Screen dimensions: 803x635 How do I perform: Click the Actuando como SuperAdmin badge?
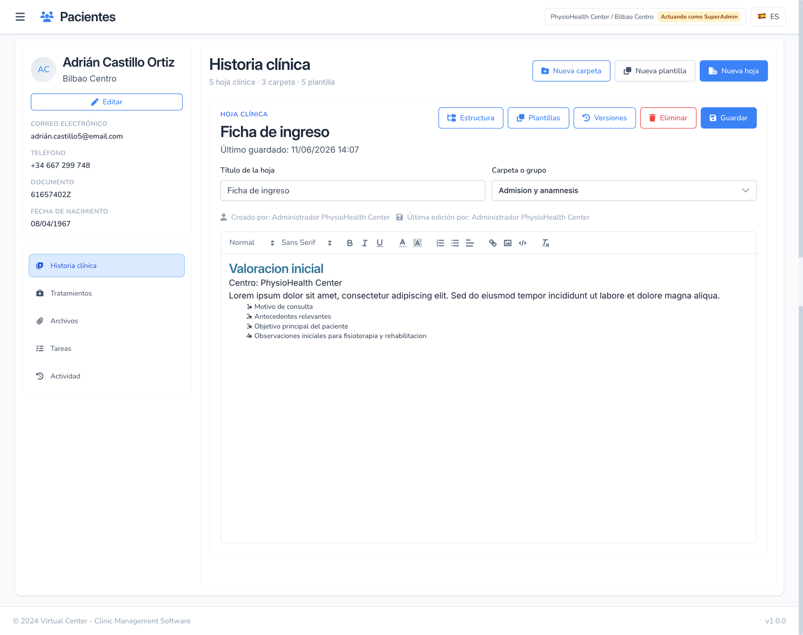699,17
